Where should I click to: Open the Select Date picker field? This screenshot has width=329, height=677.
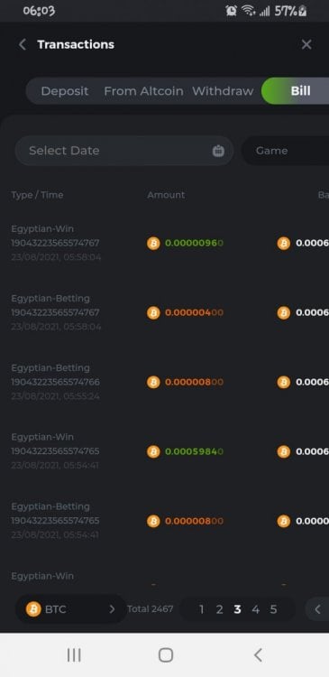[124, 151]
